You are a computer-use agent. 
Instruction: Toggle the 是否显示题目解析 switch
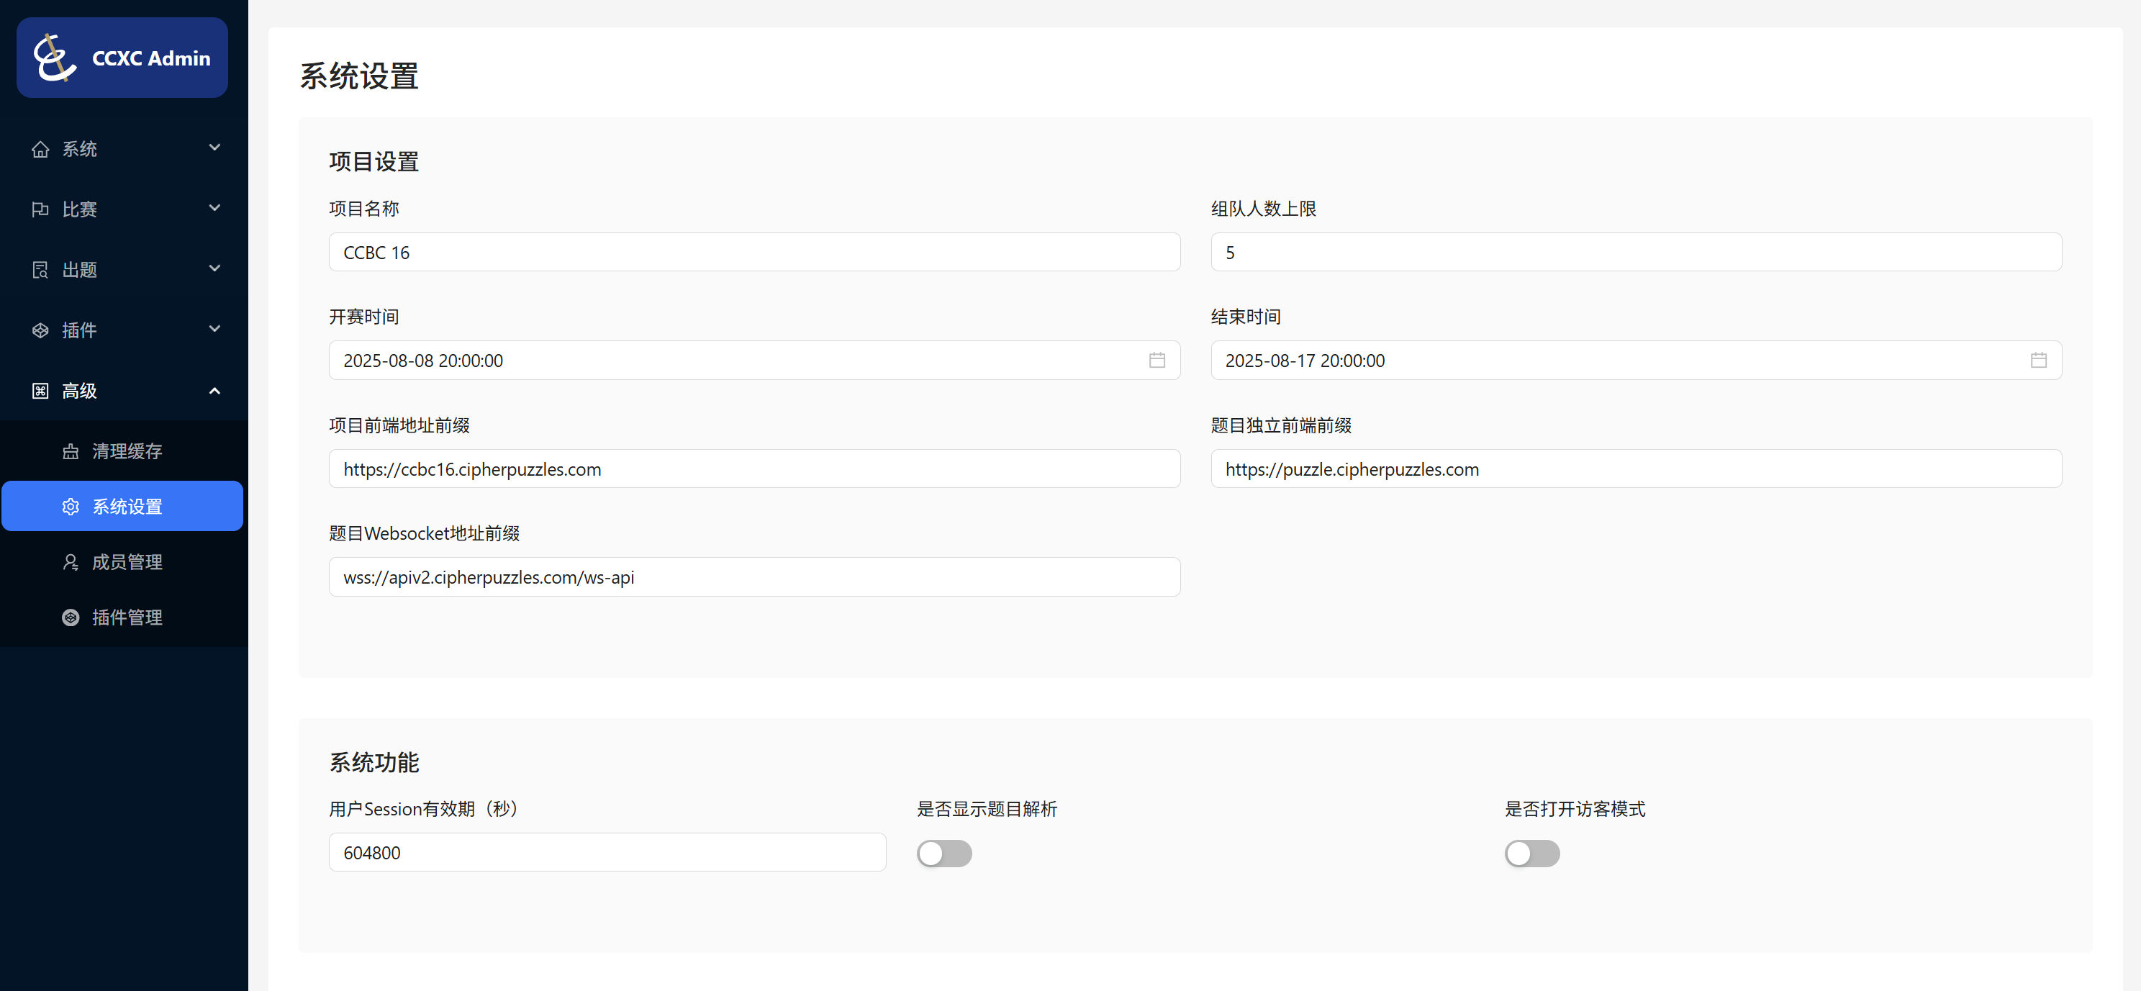click(x=943, y=853)
